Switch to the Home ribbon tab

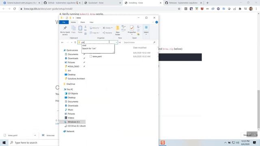(73, 22)
